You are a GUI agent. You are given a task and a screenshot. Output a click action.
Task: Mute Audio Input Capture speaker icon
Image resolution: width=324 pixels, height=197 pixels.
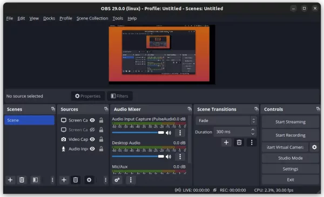pyautogui.click(x=168, y=133)
